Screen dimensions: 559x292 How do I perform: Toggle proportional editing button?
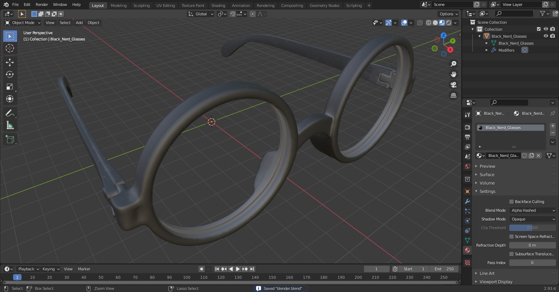click(253, 14)
